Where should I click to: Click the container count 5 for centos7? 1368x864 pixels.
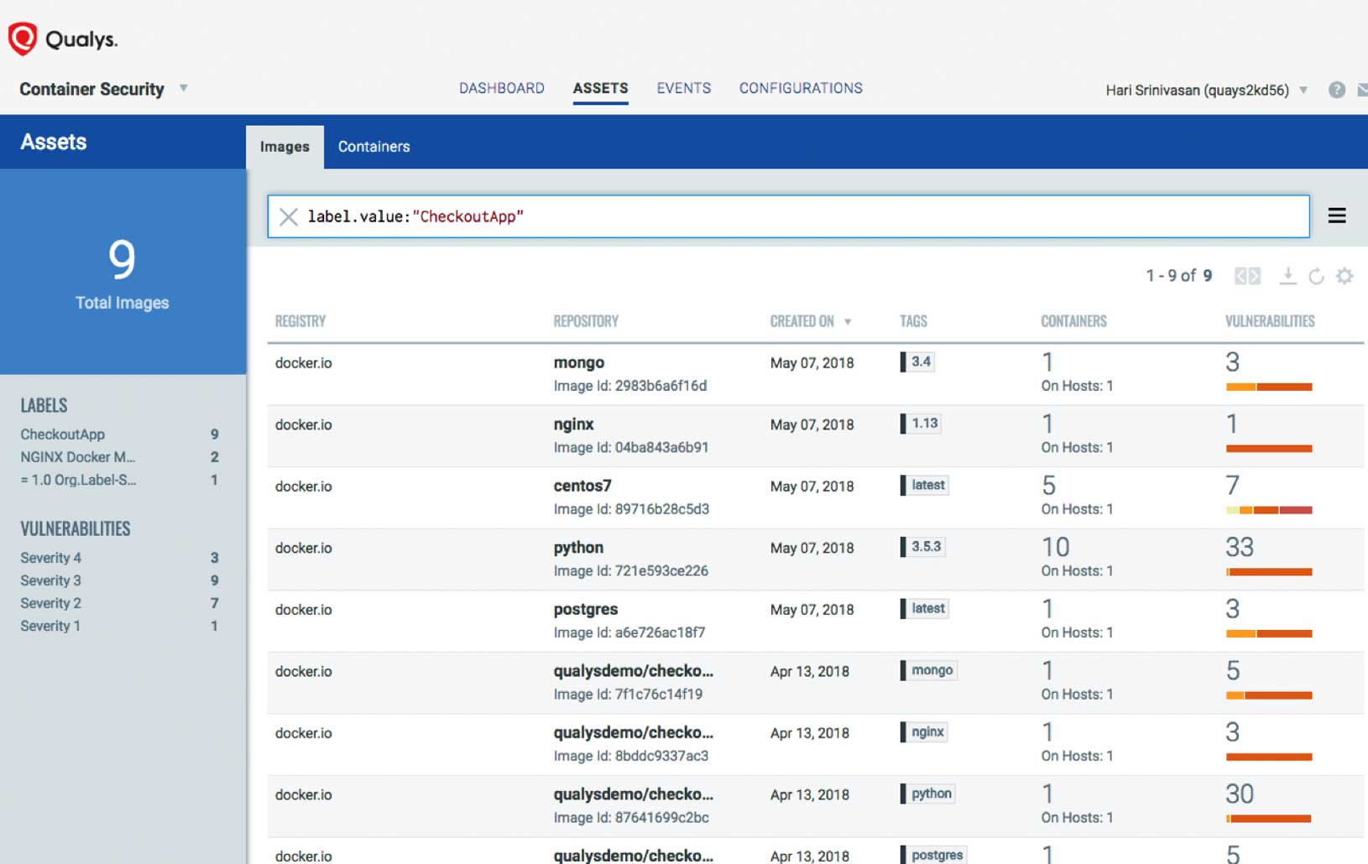pos(1049,486)
